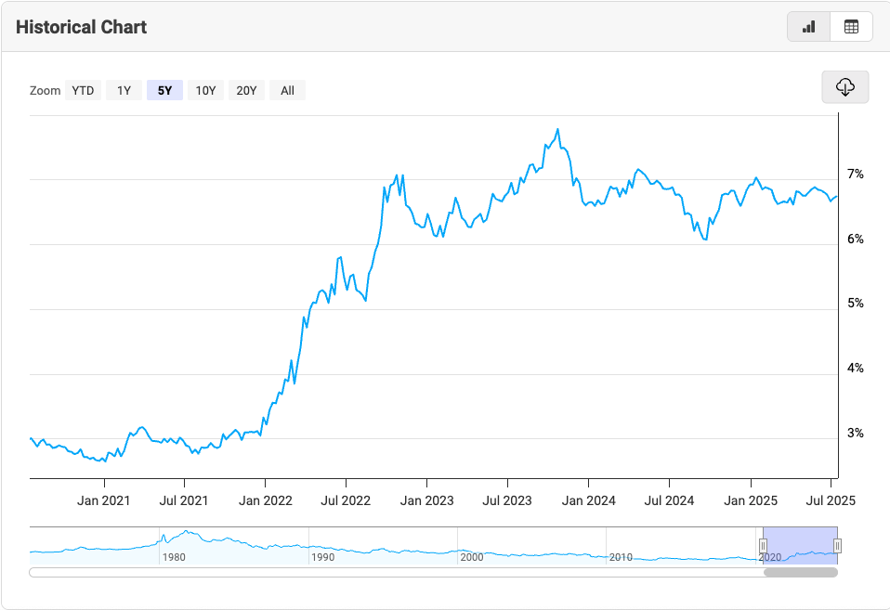Click the Historical Chart heading
Image resolution: width=890 pixels, height=610 pixels.
click(81, 27)
